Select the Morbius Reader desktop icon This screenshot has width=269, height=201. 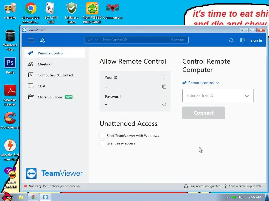[x=10, y=95]
